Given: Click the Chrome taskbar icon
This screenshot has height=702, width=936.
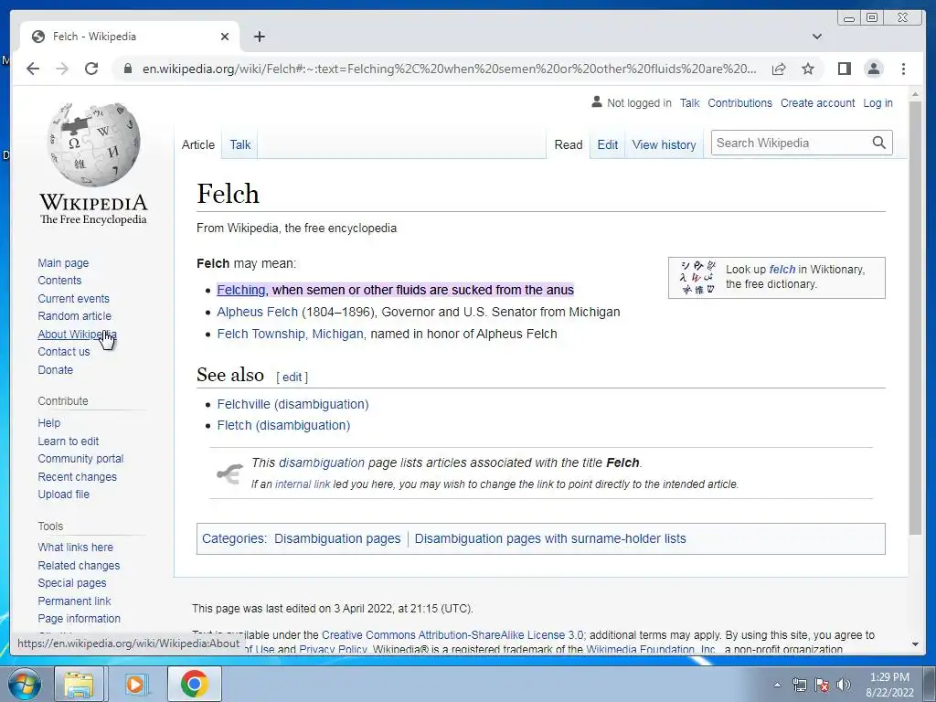Looking at the screenshot, I should pyautogui.click(x=194, y=684).
